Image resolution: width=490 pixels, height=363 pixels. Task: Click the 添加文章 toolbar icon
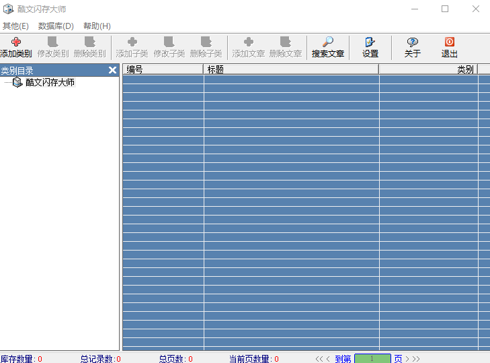coord(249,42)
